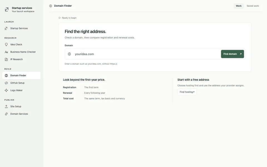Viewport: 267px width, 167px height.
Task: Click 'Look beyond the first-year price.' heading
Action: pos(84,80)
